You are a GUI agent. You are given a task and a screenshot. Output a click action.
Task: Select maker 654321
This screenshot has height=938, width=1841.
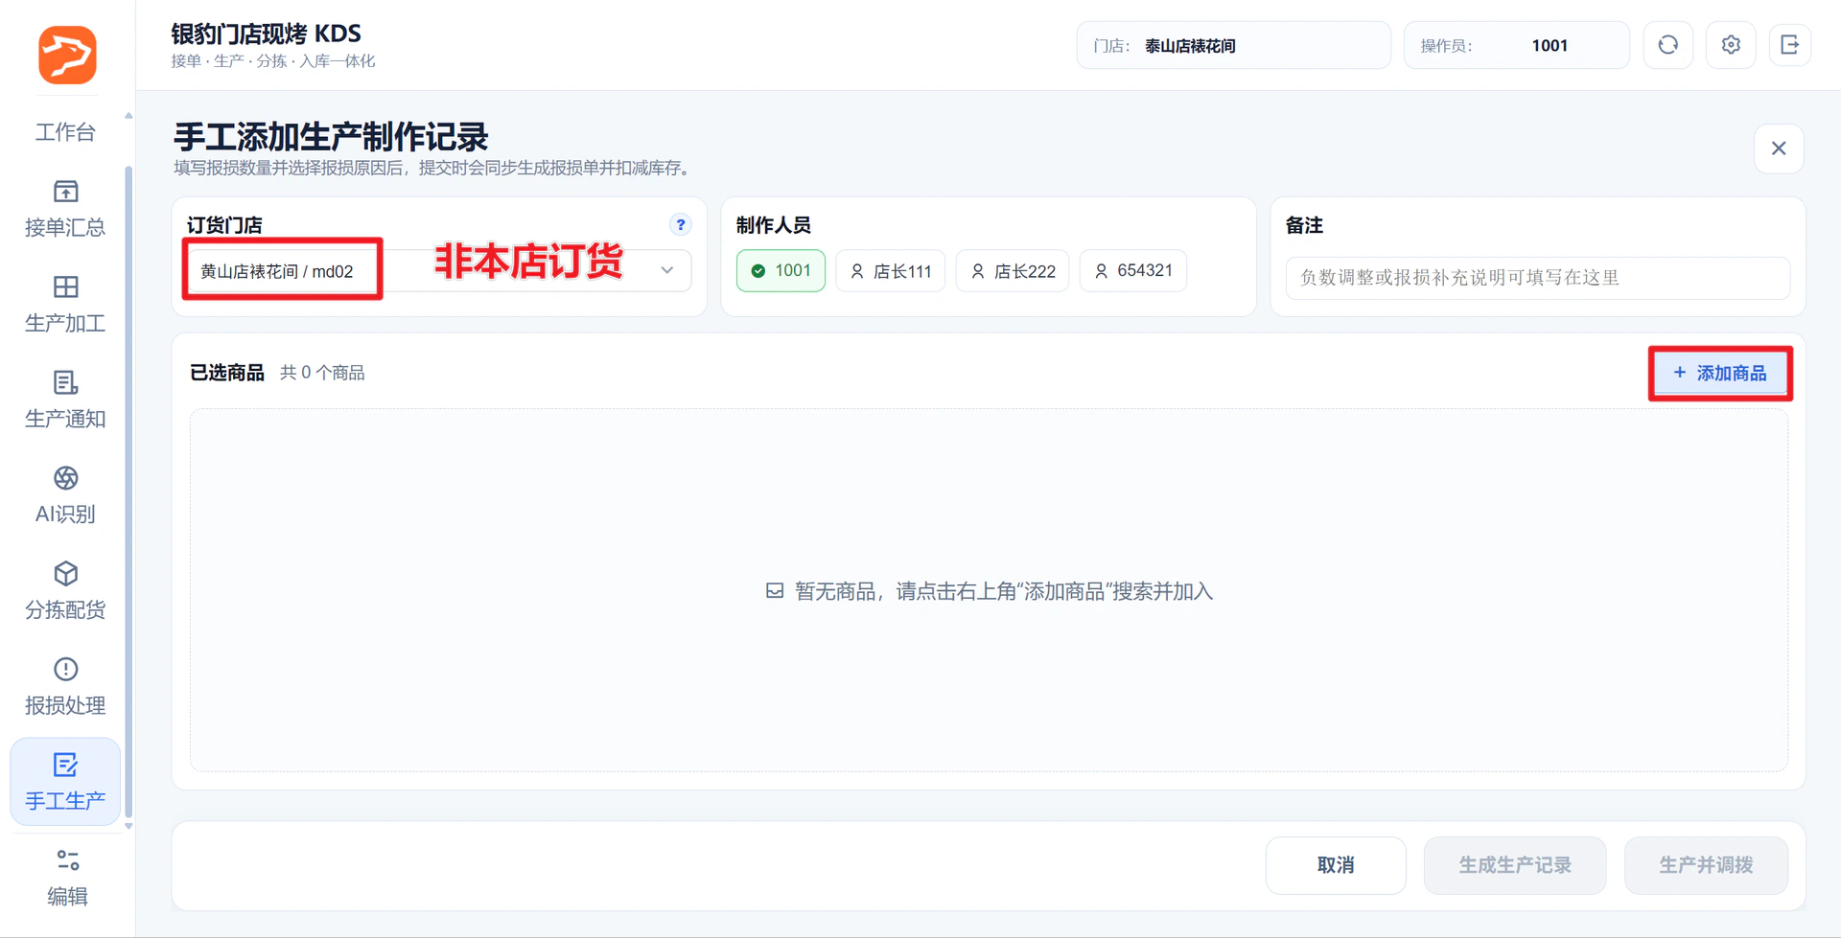(x=1133, y=270)
